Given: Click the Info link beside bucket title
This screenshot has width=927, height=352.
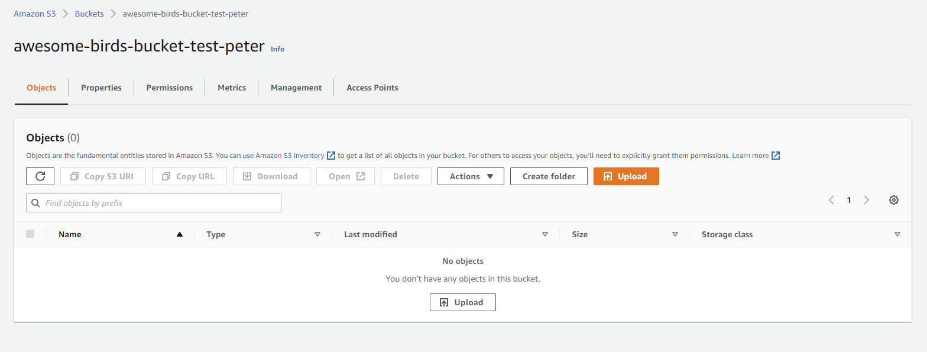Looking at the screenshot, I should tap(277, 49).
